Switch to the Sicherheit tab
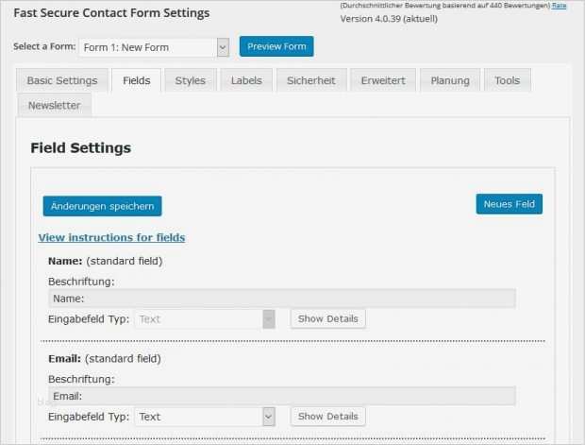The height and width of the screenshot is (445, 585). pos(310,80)
